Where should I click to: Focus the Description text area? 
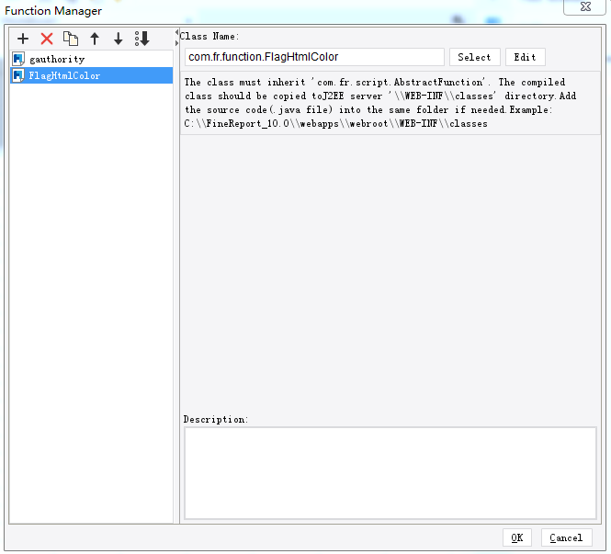(x=390, y=473)
